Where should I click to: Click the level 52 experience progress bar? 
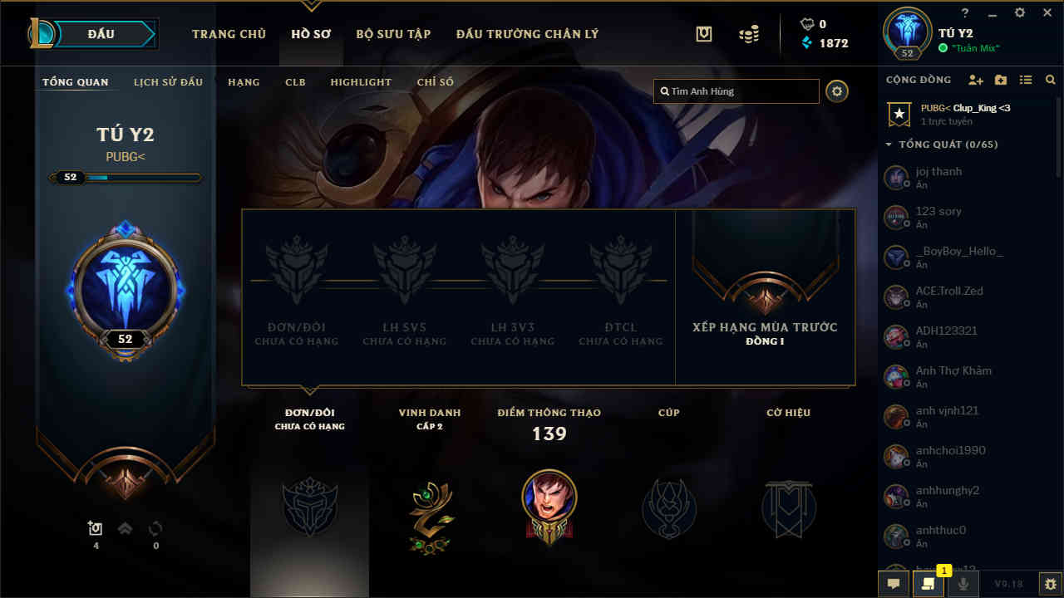126,177
